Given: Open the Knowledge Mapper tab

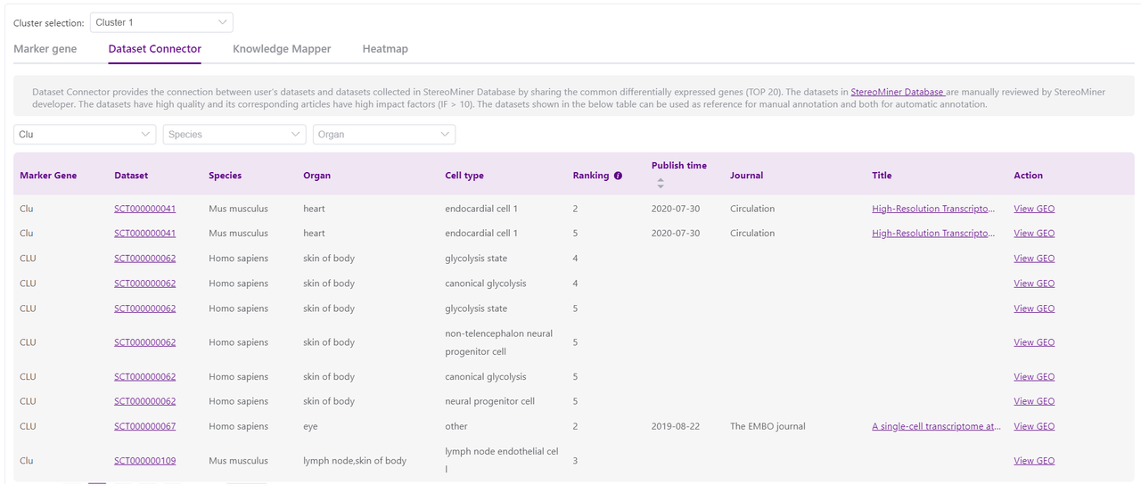Looking at the screenshot, I should (x=282, y=49).
